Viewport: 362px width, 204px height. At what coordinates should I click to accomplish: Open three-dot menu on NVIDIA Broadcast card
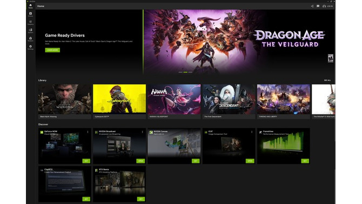(143, 132)
